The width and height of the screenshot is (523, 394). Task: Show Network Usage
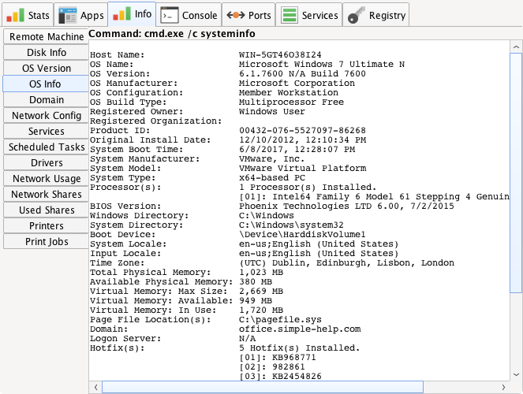tap(46, 179)
